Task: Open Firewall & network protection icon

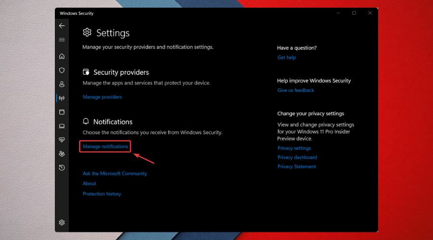Action: tap(62, 98)
